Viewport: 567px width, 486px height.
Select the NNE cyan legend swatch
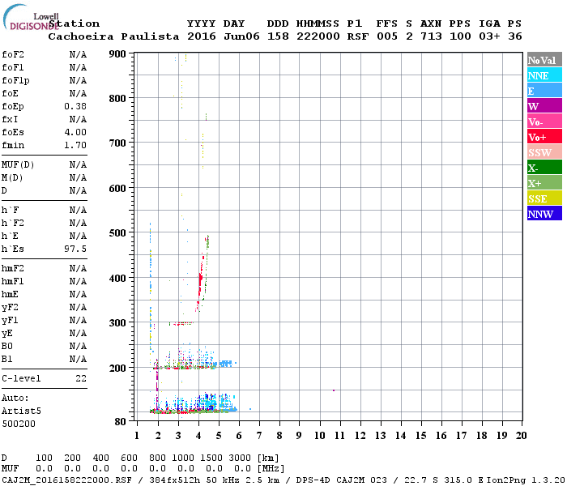pyautogui.click(x=544, y=75)
